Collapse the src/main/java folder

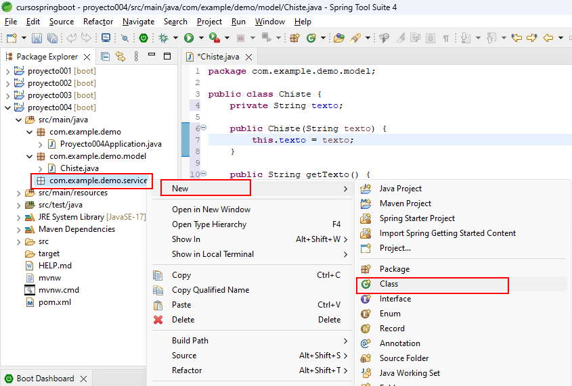click(x=18, y=120)
